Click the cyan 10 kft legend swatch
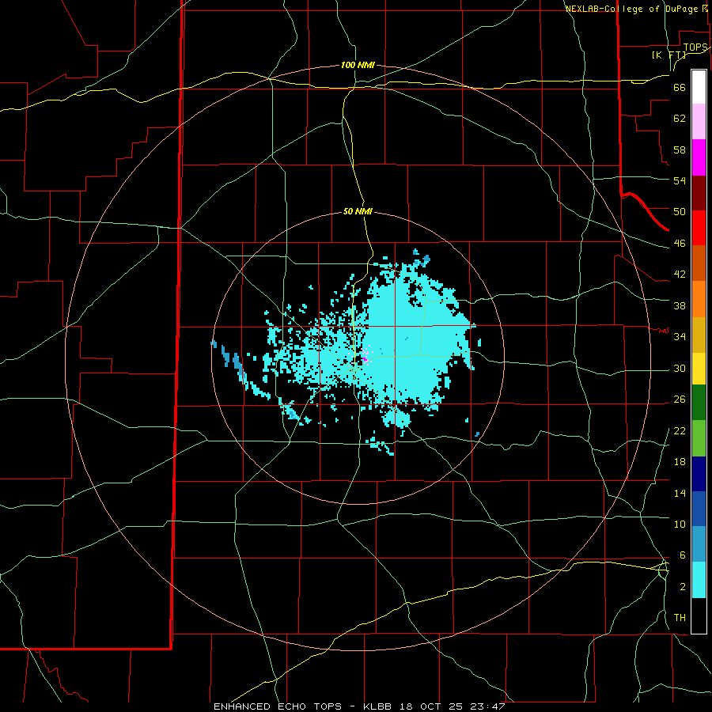Image resolution: width=712 pixels, height=712 pixels. point(699,580)
